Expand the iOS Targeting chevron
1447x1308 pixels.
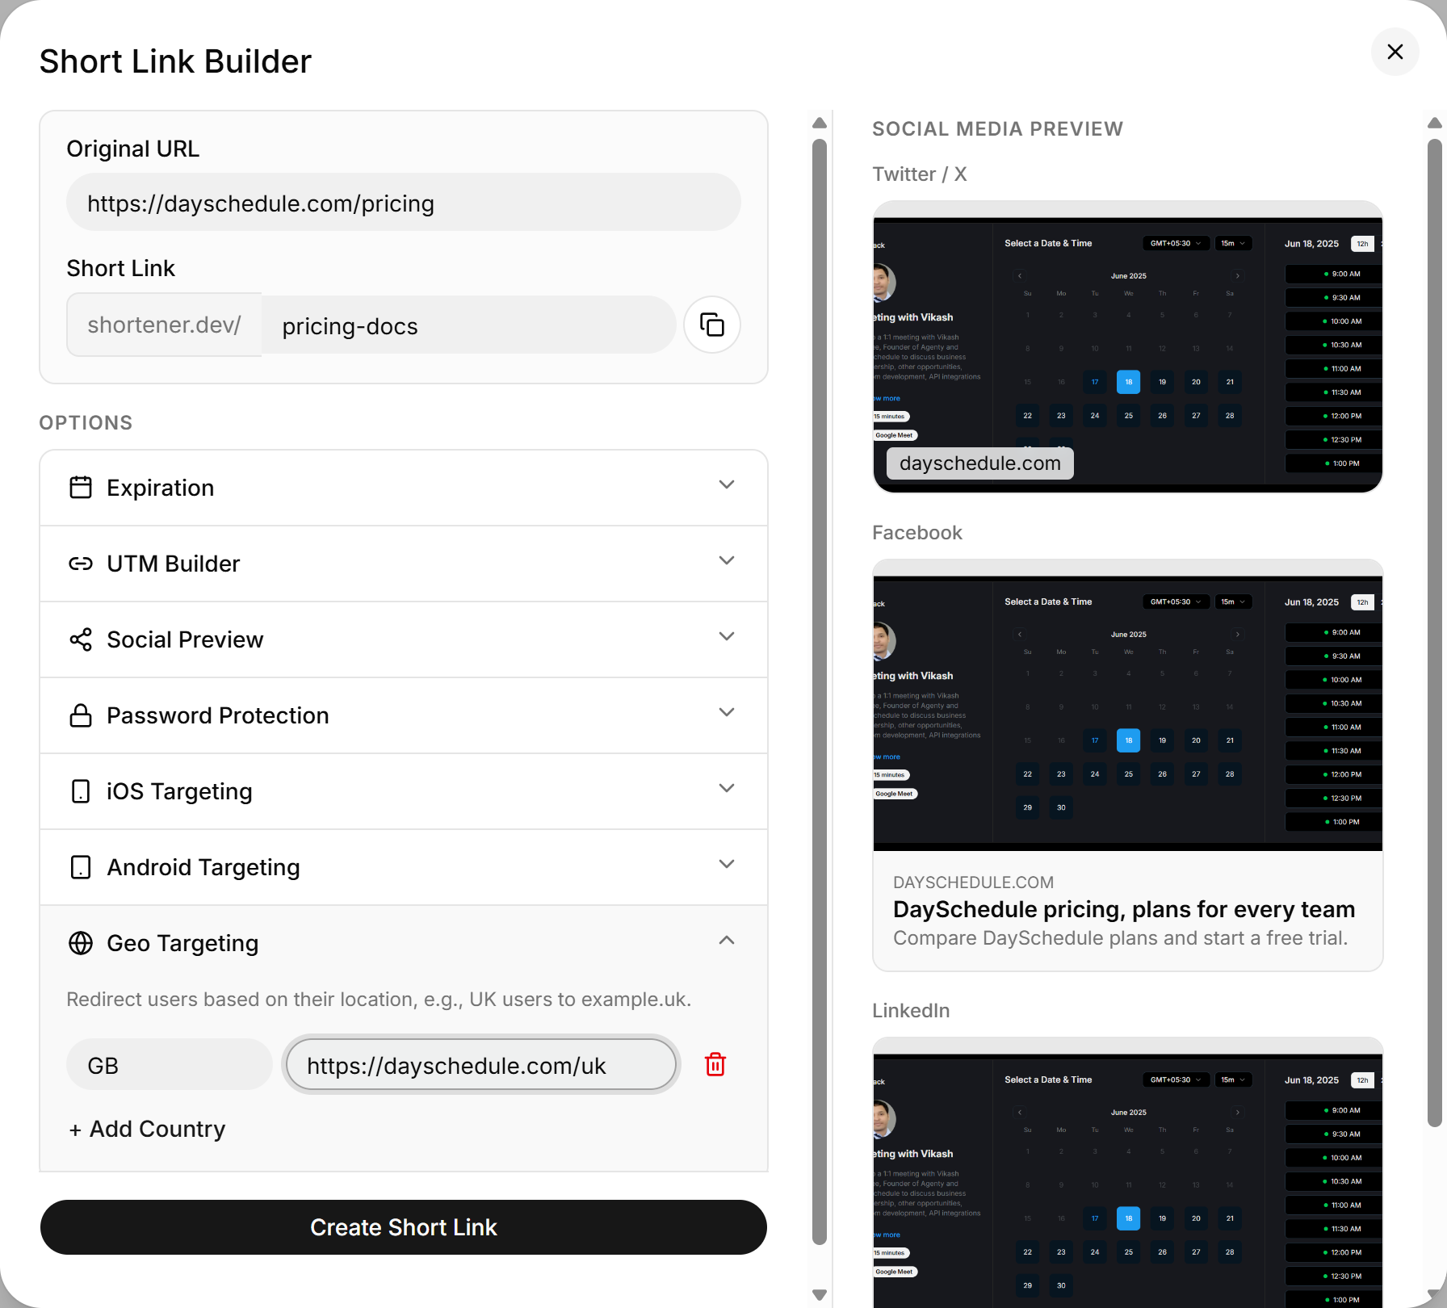pyautogui.click(x=727, y=788)
